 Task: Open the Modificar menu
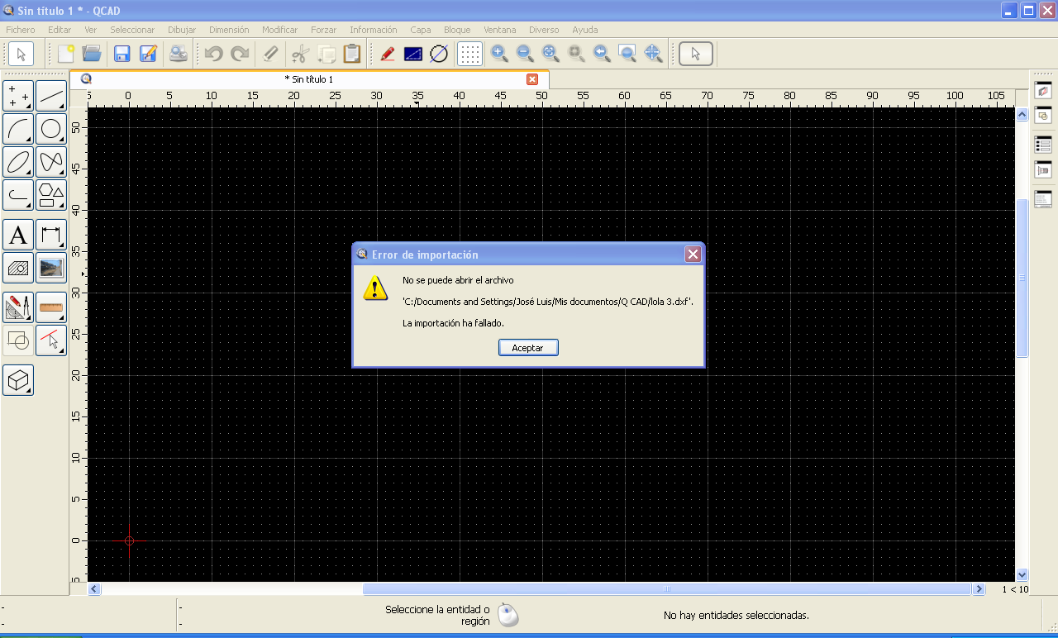click(x=279, y=30)
